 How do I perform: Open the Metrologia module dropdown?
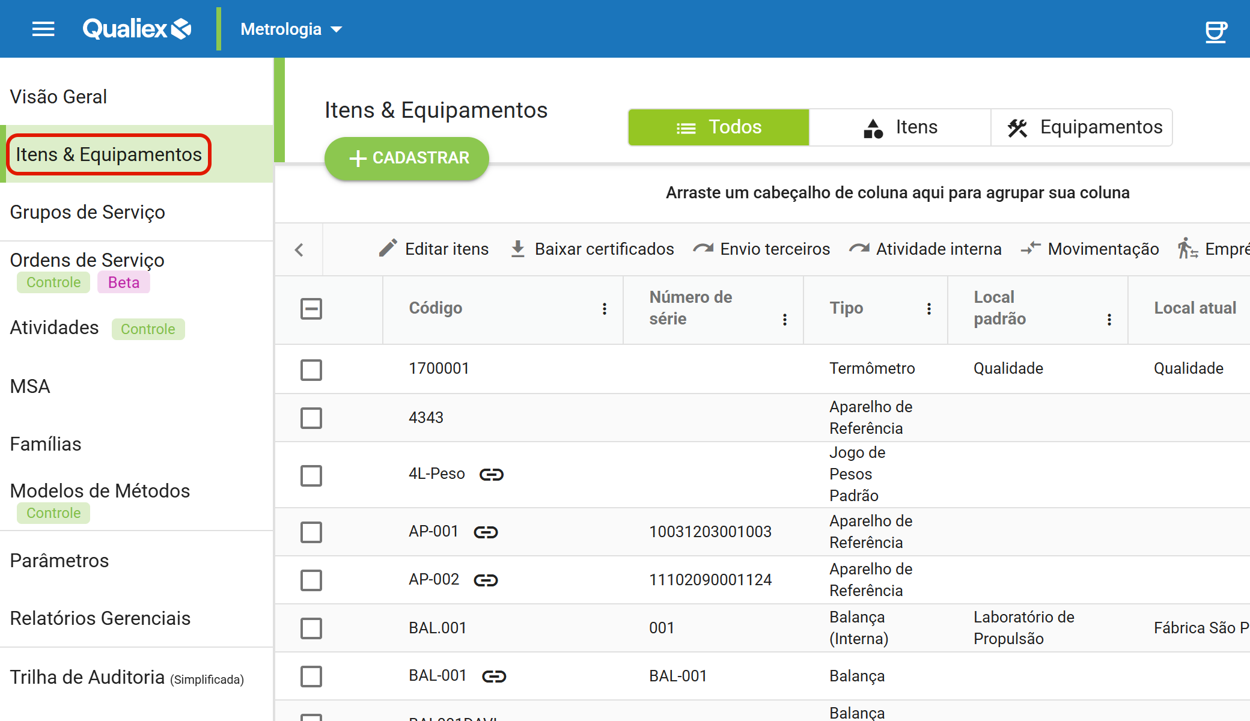(x=291, y=29)
